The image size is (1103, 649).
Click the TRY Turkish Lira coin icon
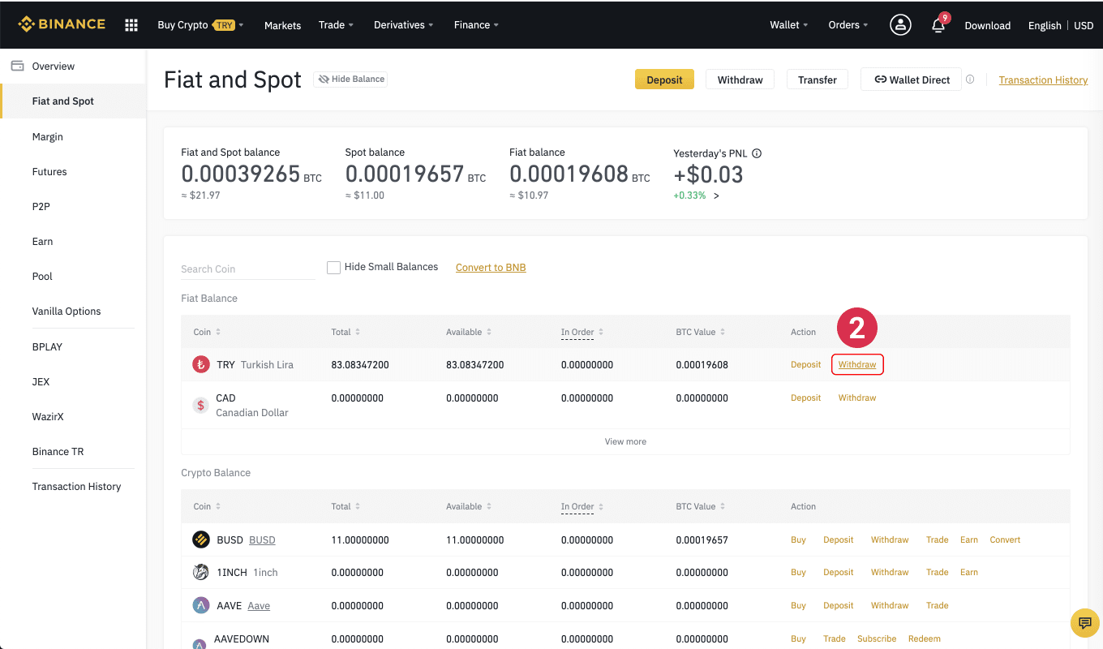pos(200,364)
